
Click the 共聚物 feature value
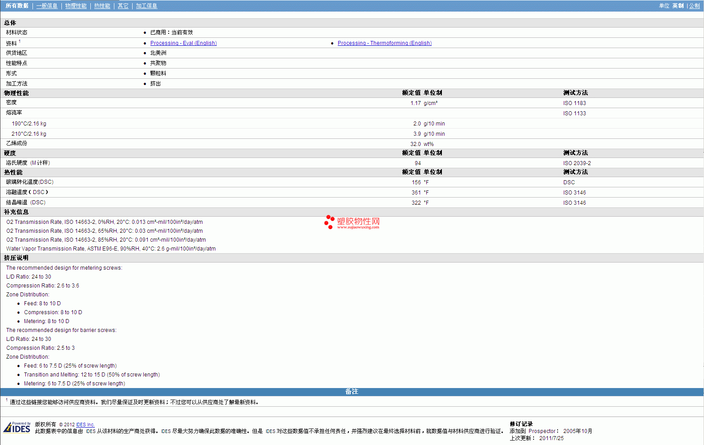coord(158,63)
